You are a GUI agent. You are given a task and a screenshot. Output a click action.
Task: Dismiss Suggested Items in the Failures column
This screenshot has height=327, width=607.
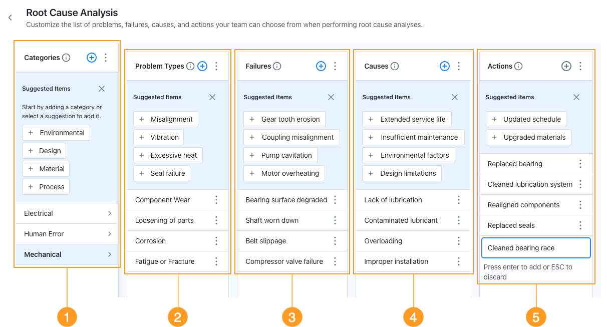[x=331, y=97]
